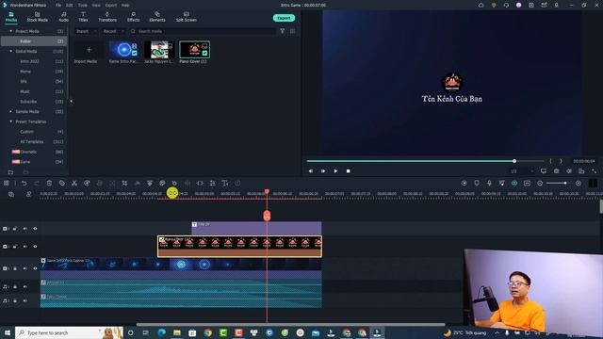Expand the Sample Media tree

[x=10, y=111]
